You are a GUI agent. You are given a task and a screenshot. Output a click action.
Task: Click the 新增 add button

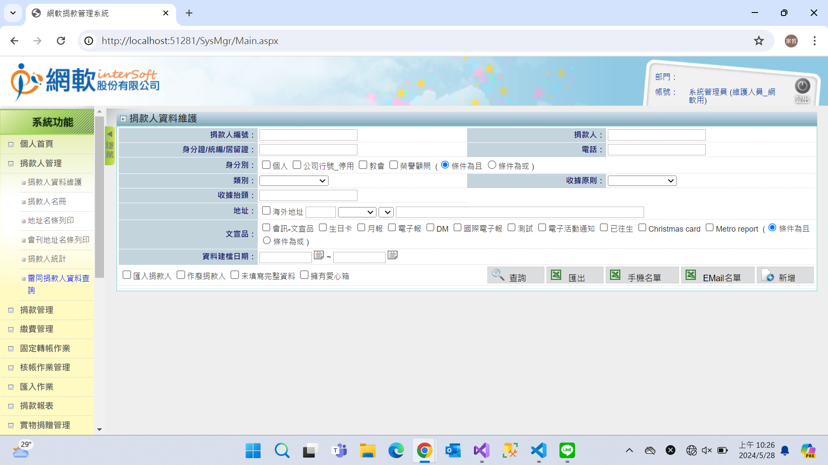click(x=785, y=276)
